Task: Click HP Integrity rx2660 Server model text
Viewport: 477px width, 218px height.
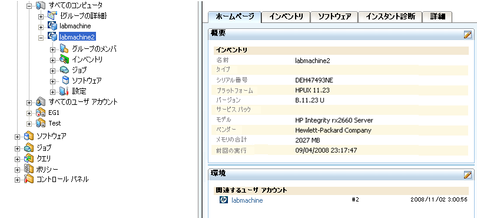Action: tap(334, 120)
